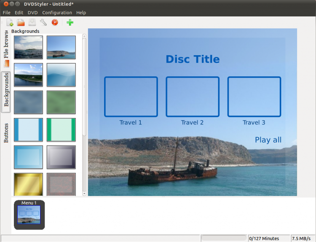Open the Edit menu
316x242 pixels.
click(x=19, y=13)
